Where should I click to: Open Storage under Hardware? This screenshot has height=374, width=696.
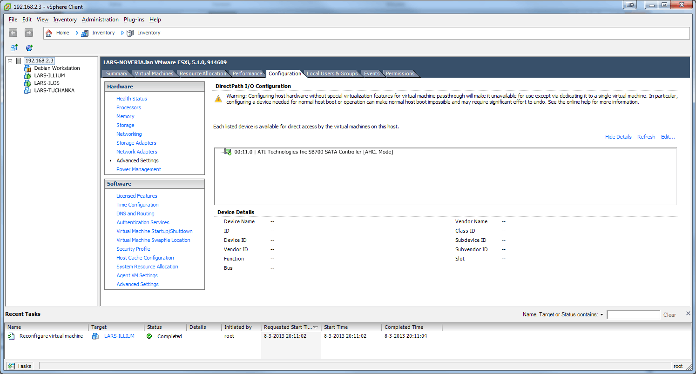point(125,125)
